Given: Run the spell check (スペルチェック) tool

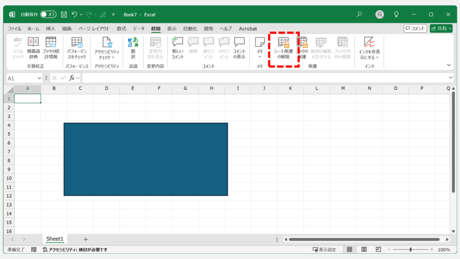Looking at the screenshot, I should 18,48.
